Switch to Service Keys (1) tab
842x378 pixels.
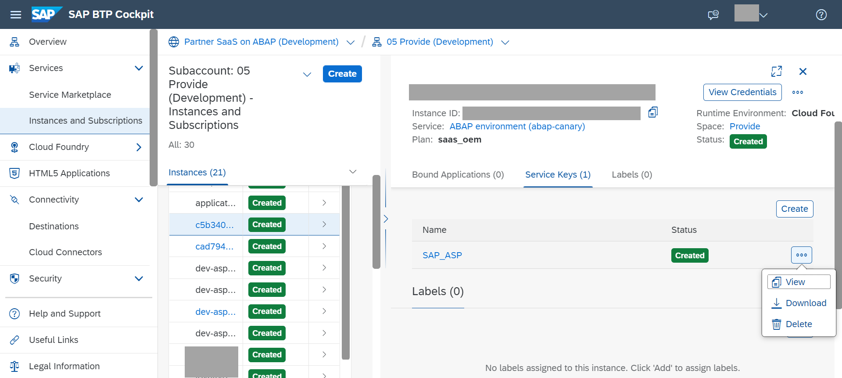[x=558, y=175]
